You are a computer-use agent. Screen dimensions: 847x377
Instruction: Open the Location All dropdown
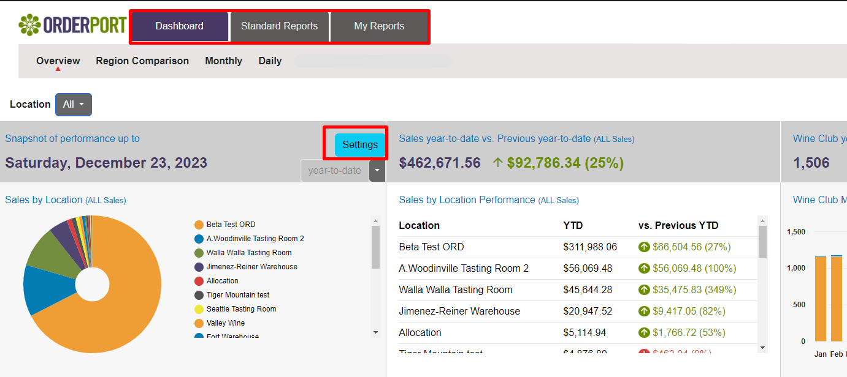(74, 105)
